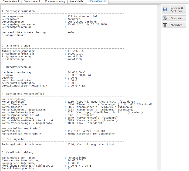
Task: Click the blue floppy disk save icon
Action: [165, 9]
